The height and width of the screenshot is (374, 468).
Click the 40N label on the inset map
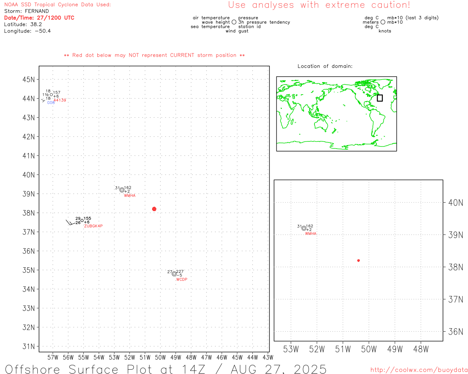(456, 203)
